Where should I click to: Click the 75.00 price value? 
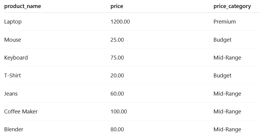click(117, 58)
